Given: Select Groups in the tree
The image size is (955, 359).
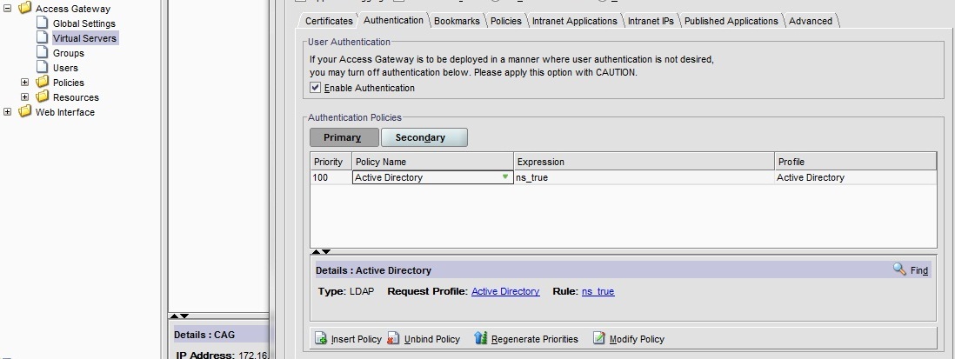Looking at the screenshot, I should pos(68,53).
